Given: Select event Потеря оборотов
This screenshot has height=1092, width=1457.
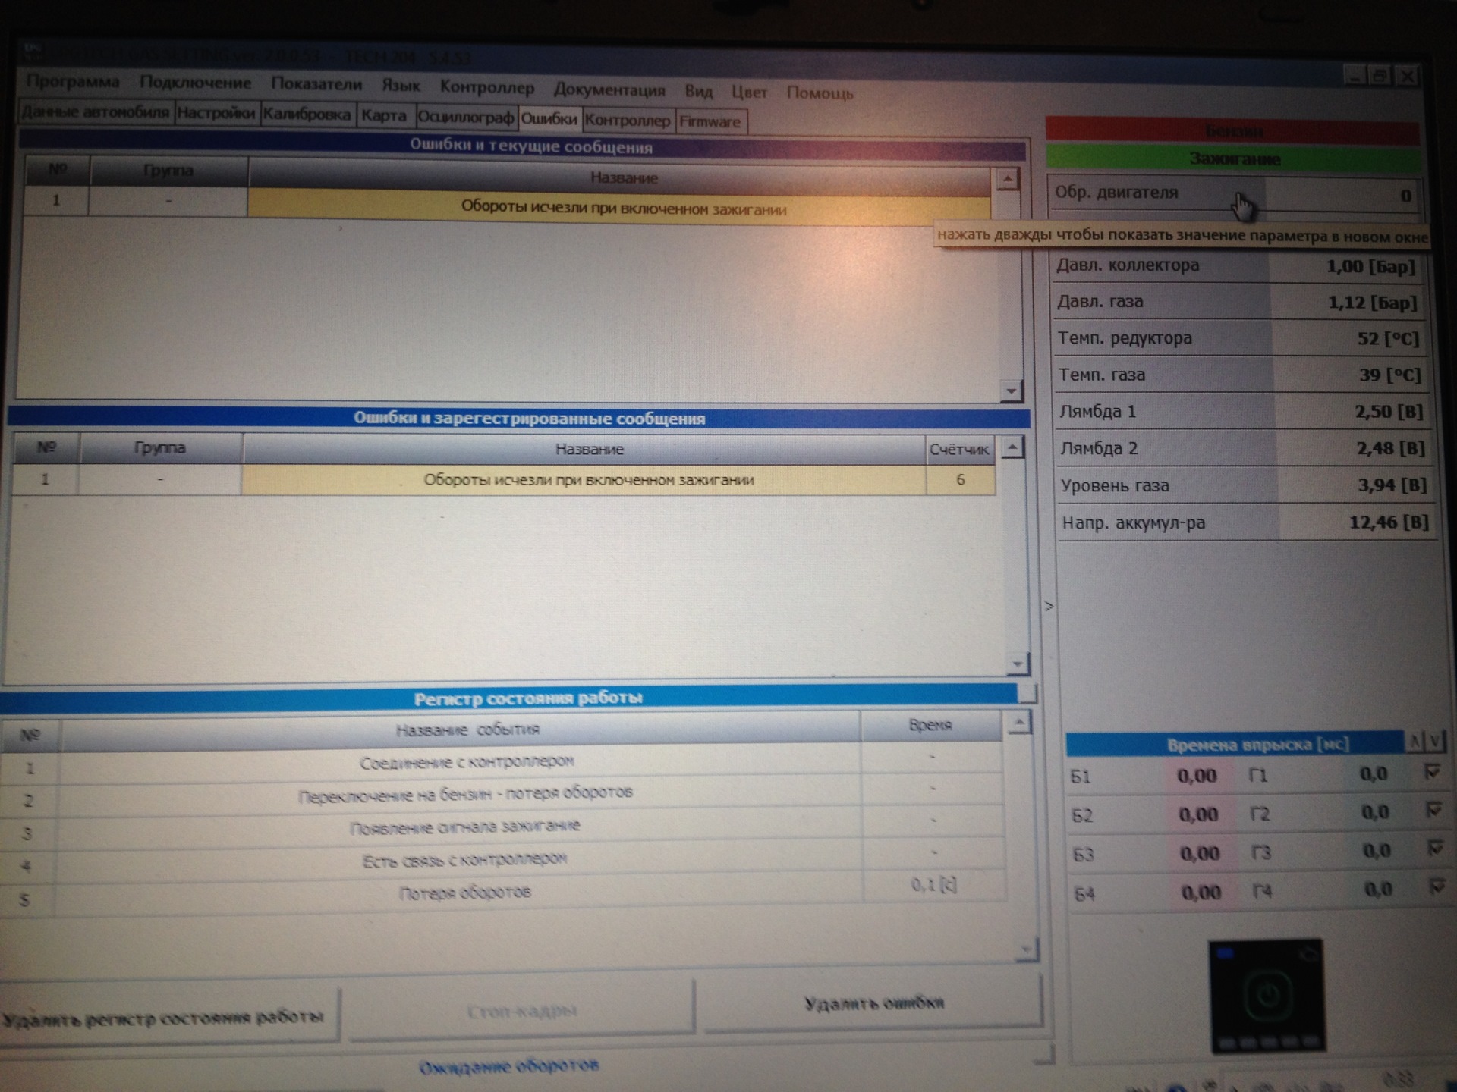Looking at the screenshot, I should click(502, 893).
